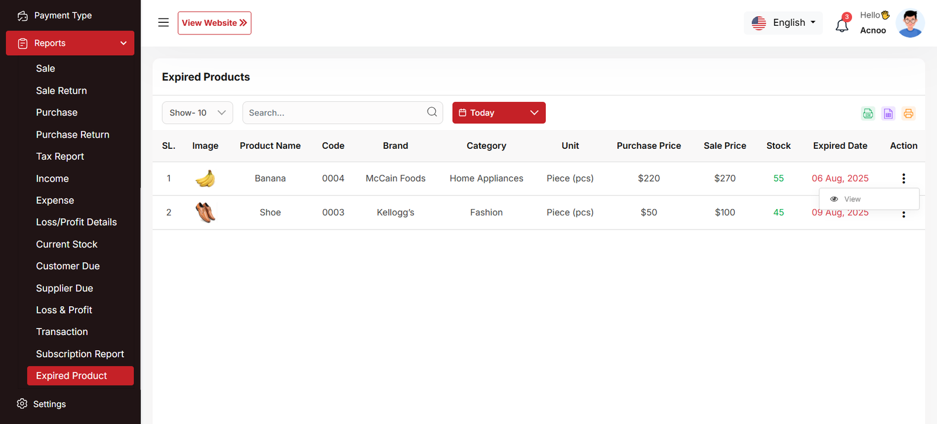Open the action menu for the Banana row

pyautogui.click(x=903, y=179)
